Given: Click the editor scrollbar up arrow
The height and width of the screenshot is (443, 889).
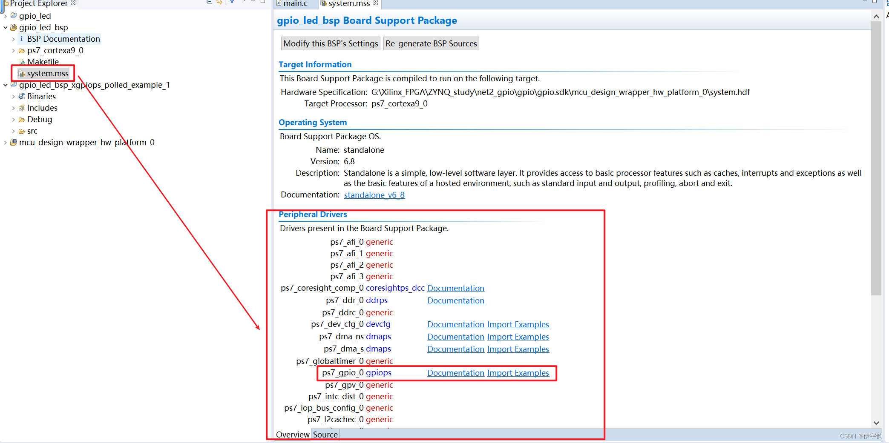Looking at the screenshot, I should pyautogui.click(x=876, y=17).
